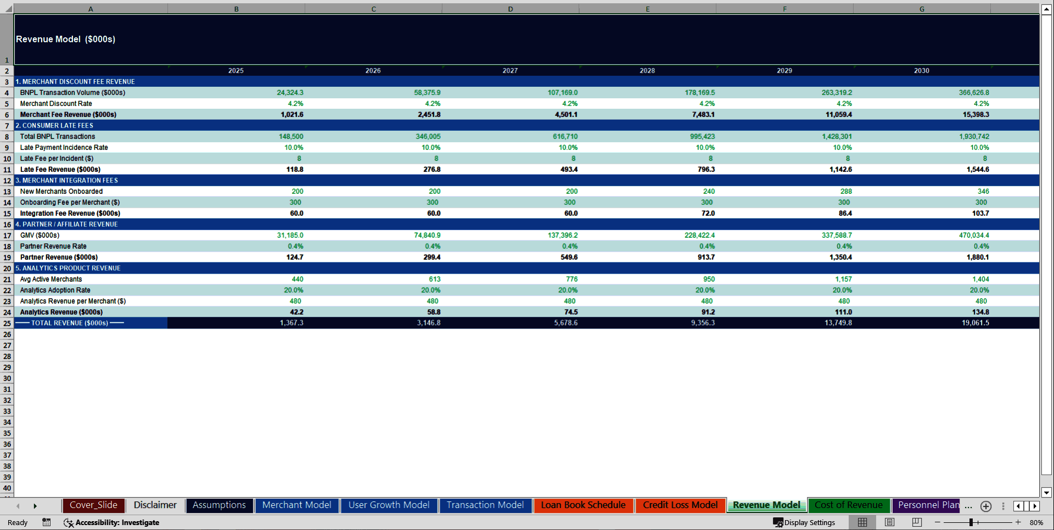Viewport: 1054px width, 530px height.
Task: Click the next-sheet navigation arrow
Action: pos(35,506)
